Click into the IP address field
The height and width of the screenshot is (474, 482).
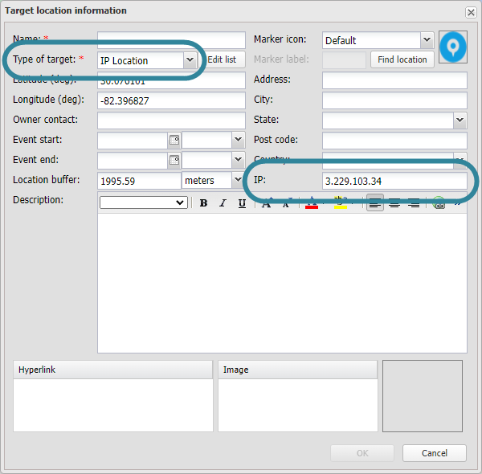(x=394, y=181)
